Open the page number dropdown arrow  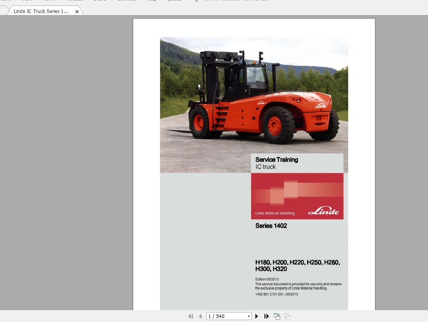249,316
